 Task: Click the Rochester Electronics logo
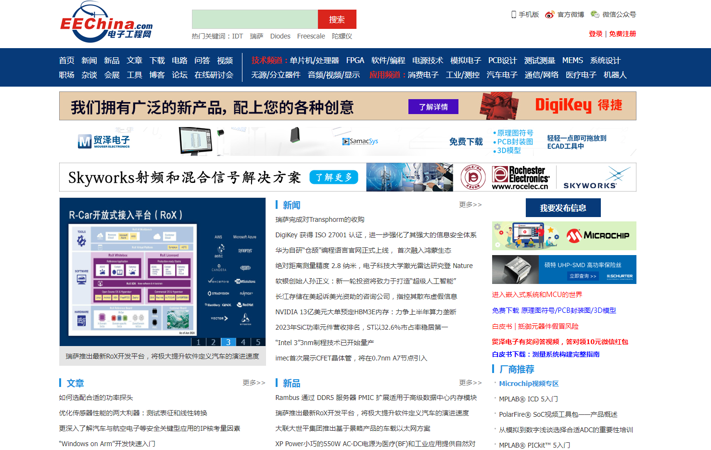[521, 178]
